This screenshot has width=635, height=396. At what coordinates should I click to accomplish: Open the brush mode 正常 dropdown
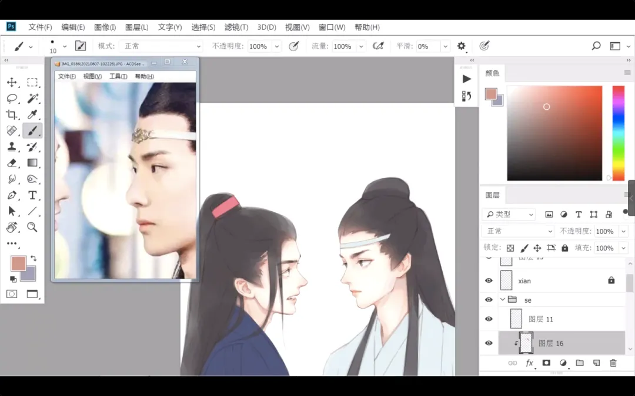[x=161, y=46]
